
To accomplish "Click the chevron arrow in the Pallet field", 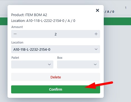I will click(49, 64).
